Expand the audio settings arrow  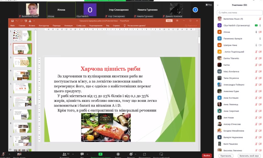pos(9,154)
